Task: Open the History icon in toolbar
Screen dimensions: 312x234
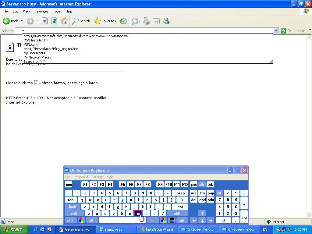Action: pyautogui.click(x=123, y=21)
